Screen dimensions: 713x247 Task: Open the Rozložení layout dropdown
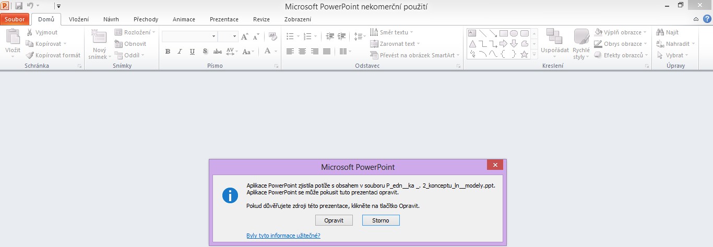(x=135, y=32)
